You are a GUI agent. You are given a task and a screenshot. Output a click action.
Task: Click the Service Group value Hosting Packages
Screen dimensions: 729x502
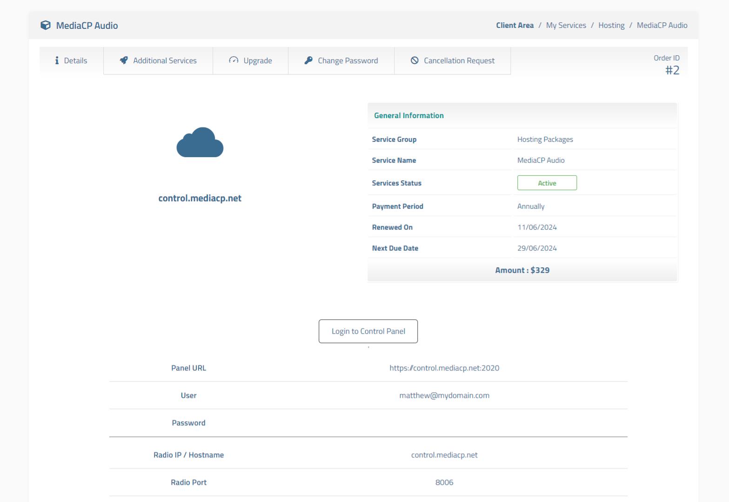click(545, 139)
